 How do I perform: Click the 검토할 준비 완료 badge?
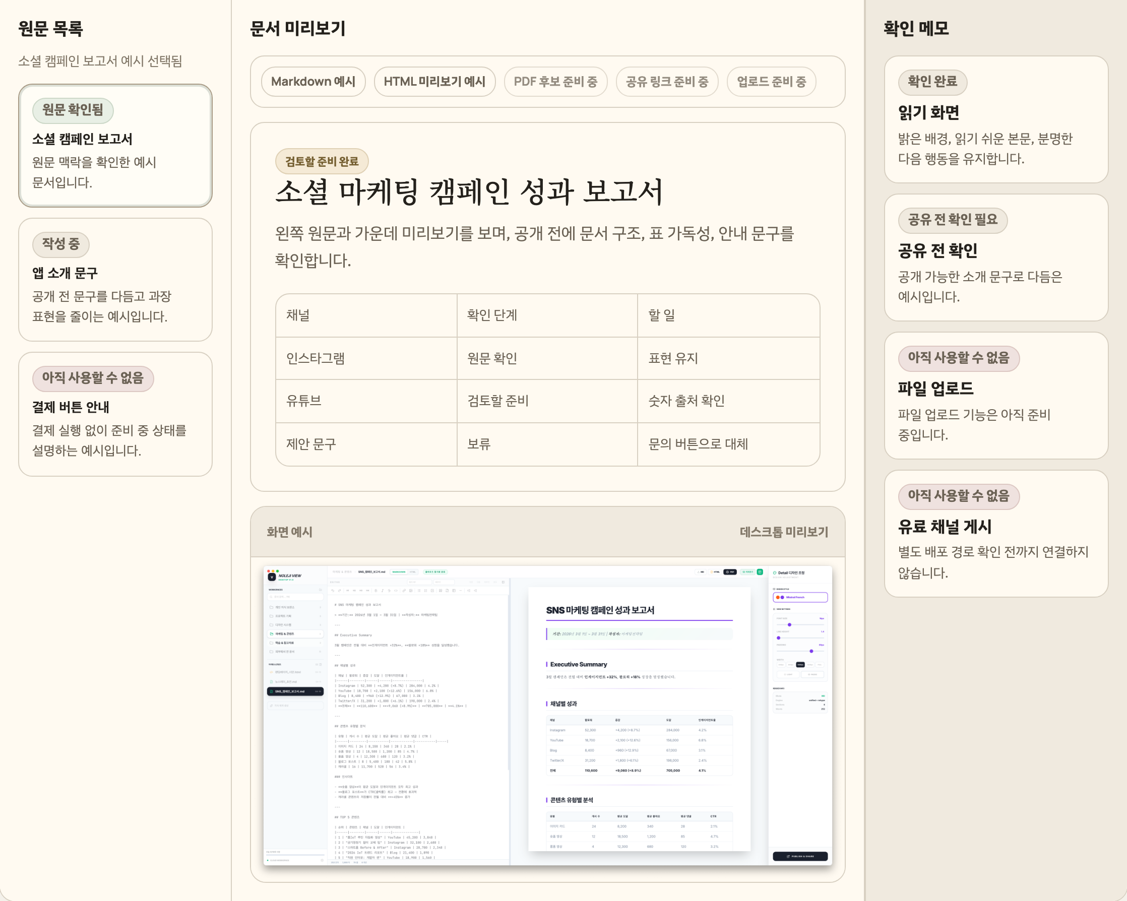[322, 161]
